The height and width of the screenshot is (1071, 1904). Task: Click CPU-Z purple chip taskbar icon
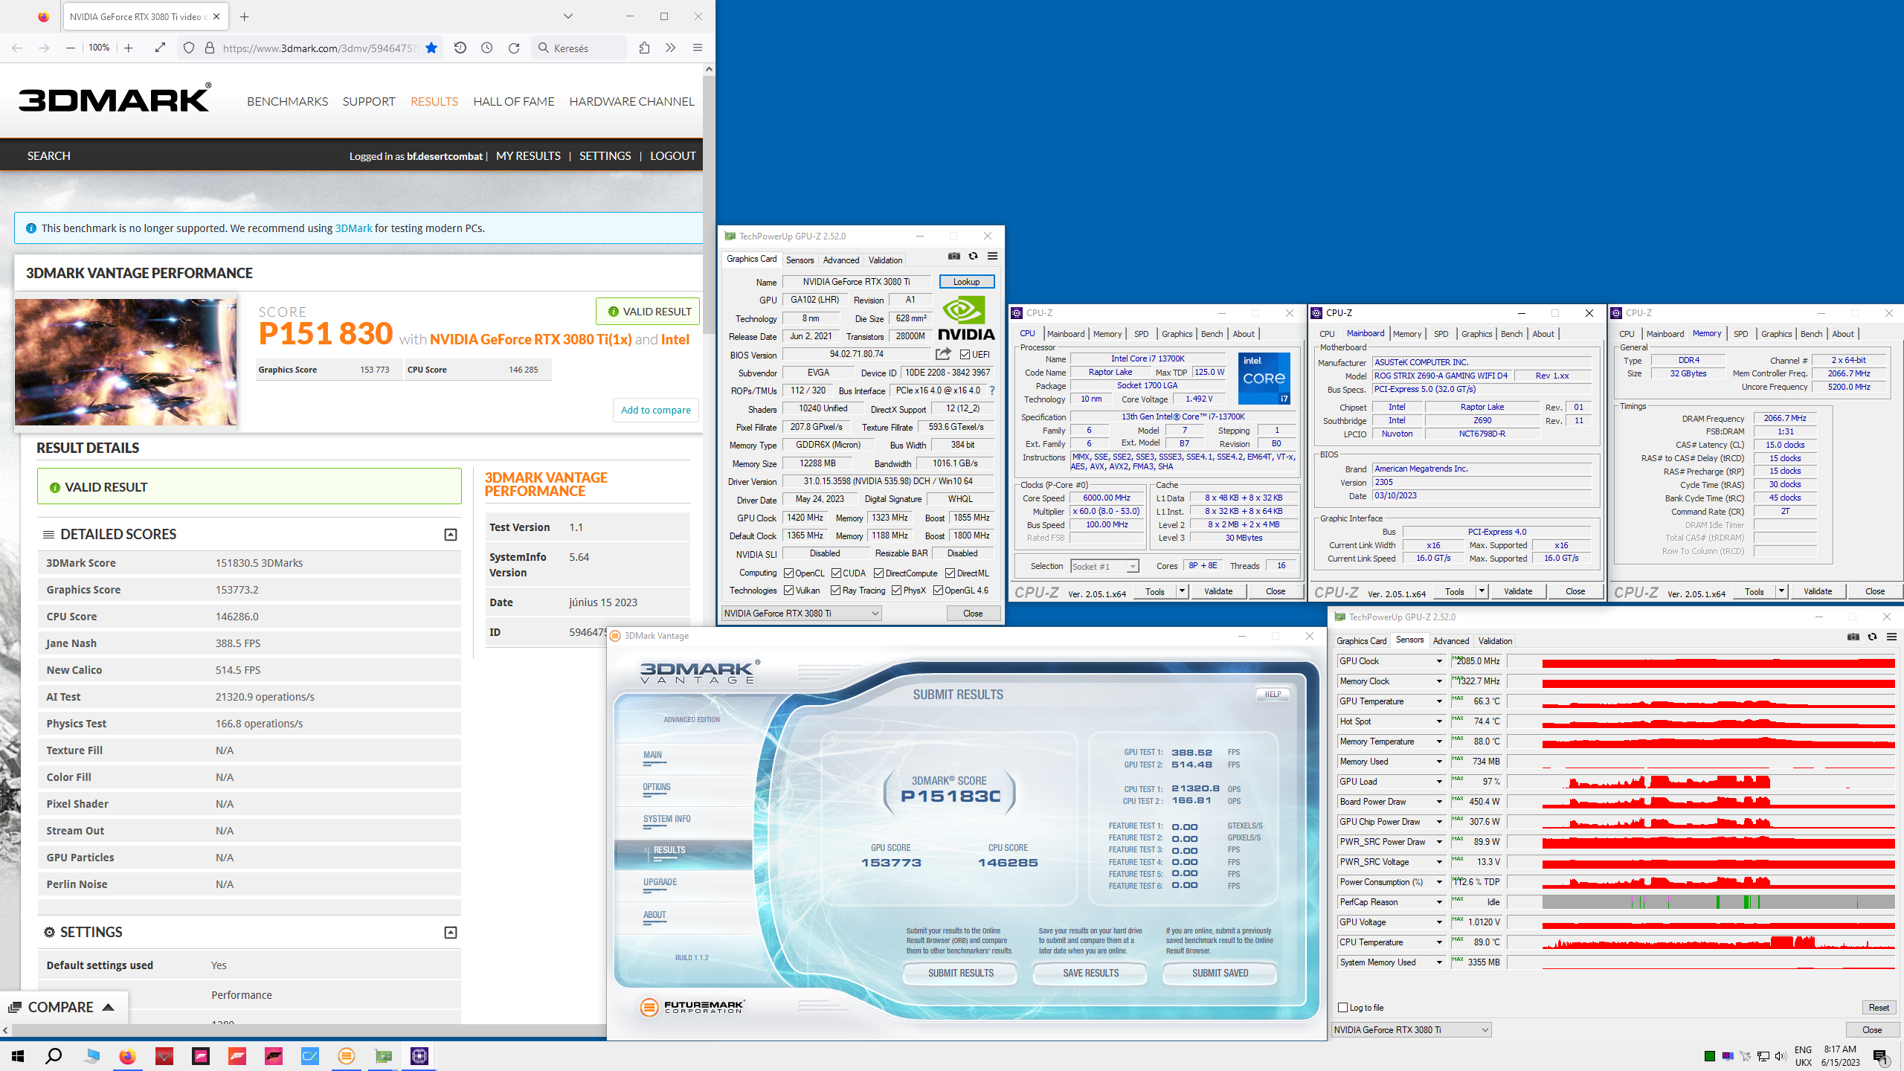point(419,1056)
